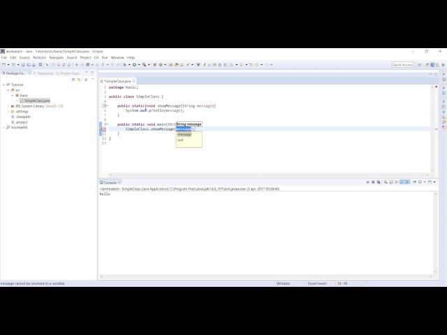Click Clear Console icon
Viewport: 447px width, 335px height.
click(386, 182)
